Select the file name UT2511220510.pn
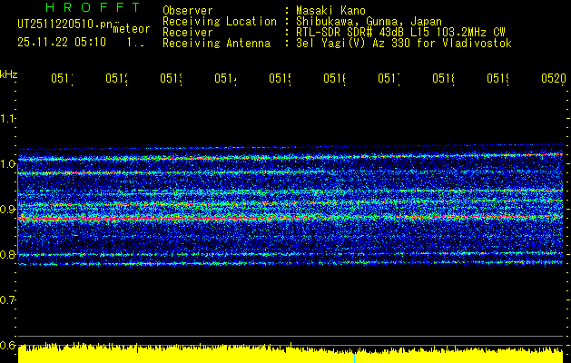 [64, 25]
